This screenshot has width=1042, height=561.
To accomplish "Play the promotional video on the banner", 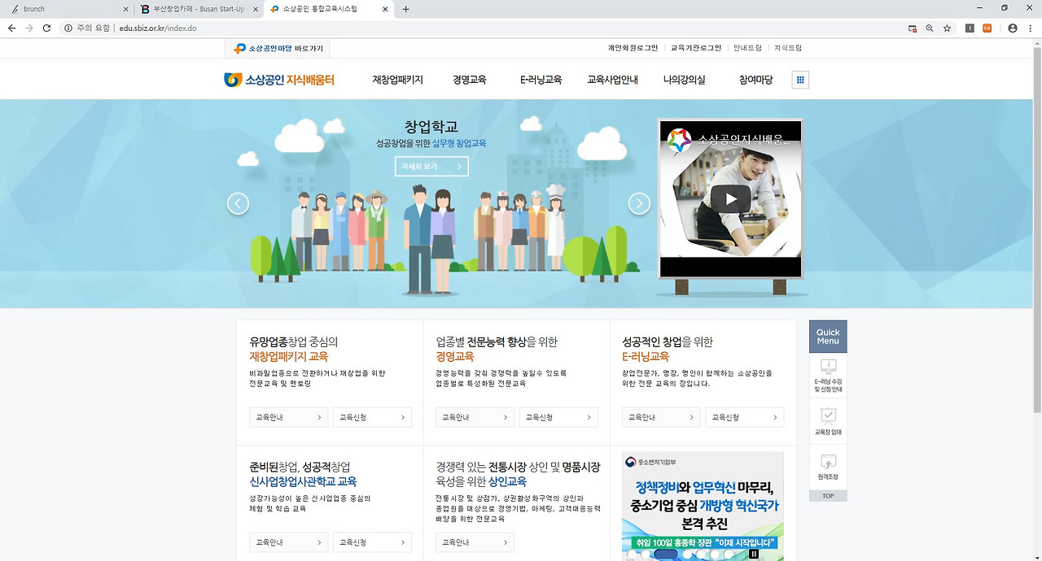I will 730,198.
